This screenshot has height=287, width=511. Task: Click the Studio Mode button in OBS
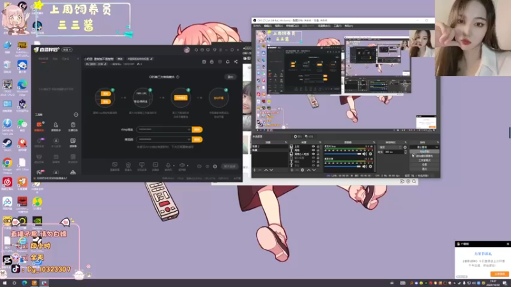pos(424,161)
